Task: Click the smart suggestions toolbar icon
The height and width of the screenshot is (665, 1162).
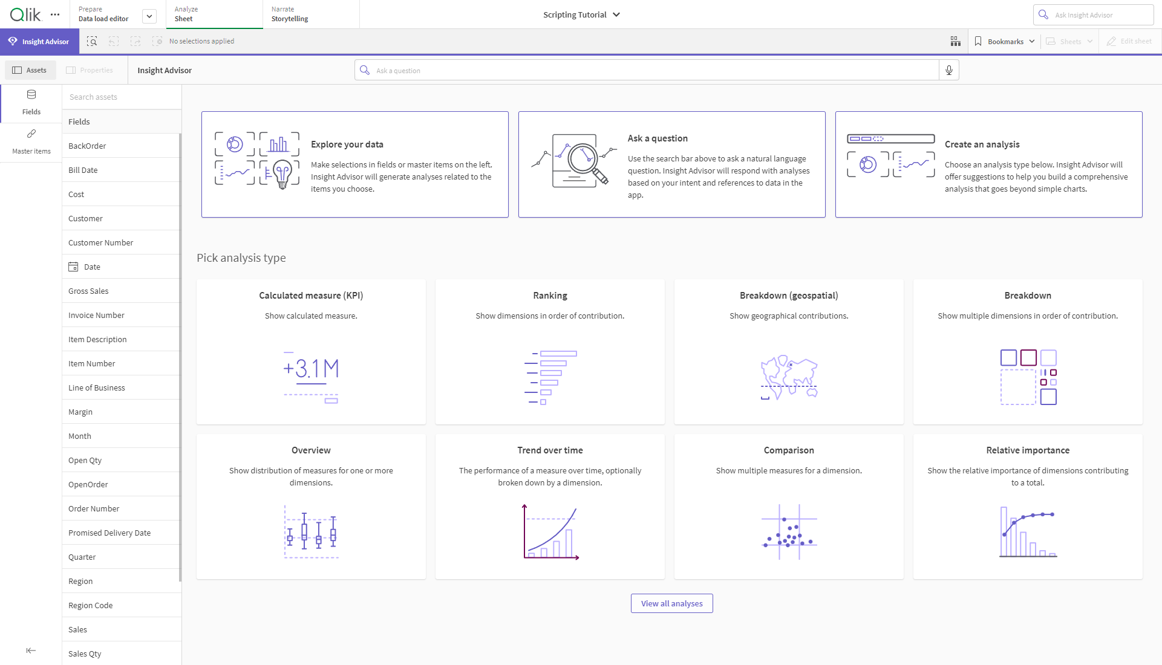Action: pyautogui.click(x=955, y=40)
